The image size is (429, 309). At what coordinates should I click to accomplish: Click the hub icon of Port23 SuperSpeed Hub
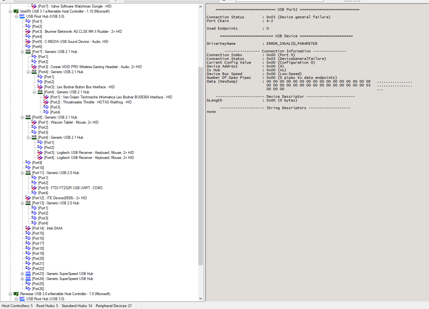(x=28, y=274)
